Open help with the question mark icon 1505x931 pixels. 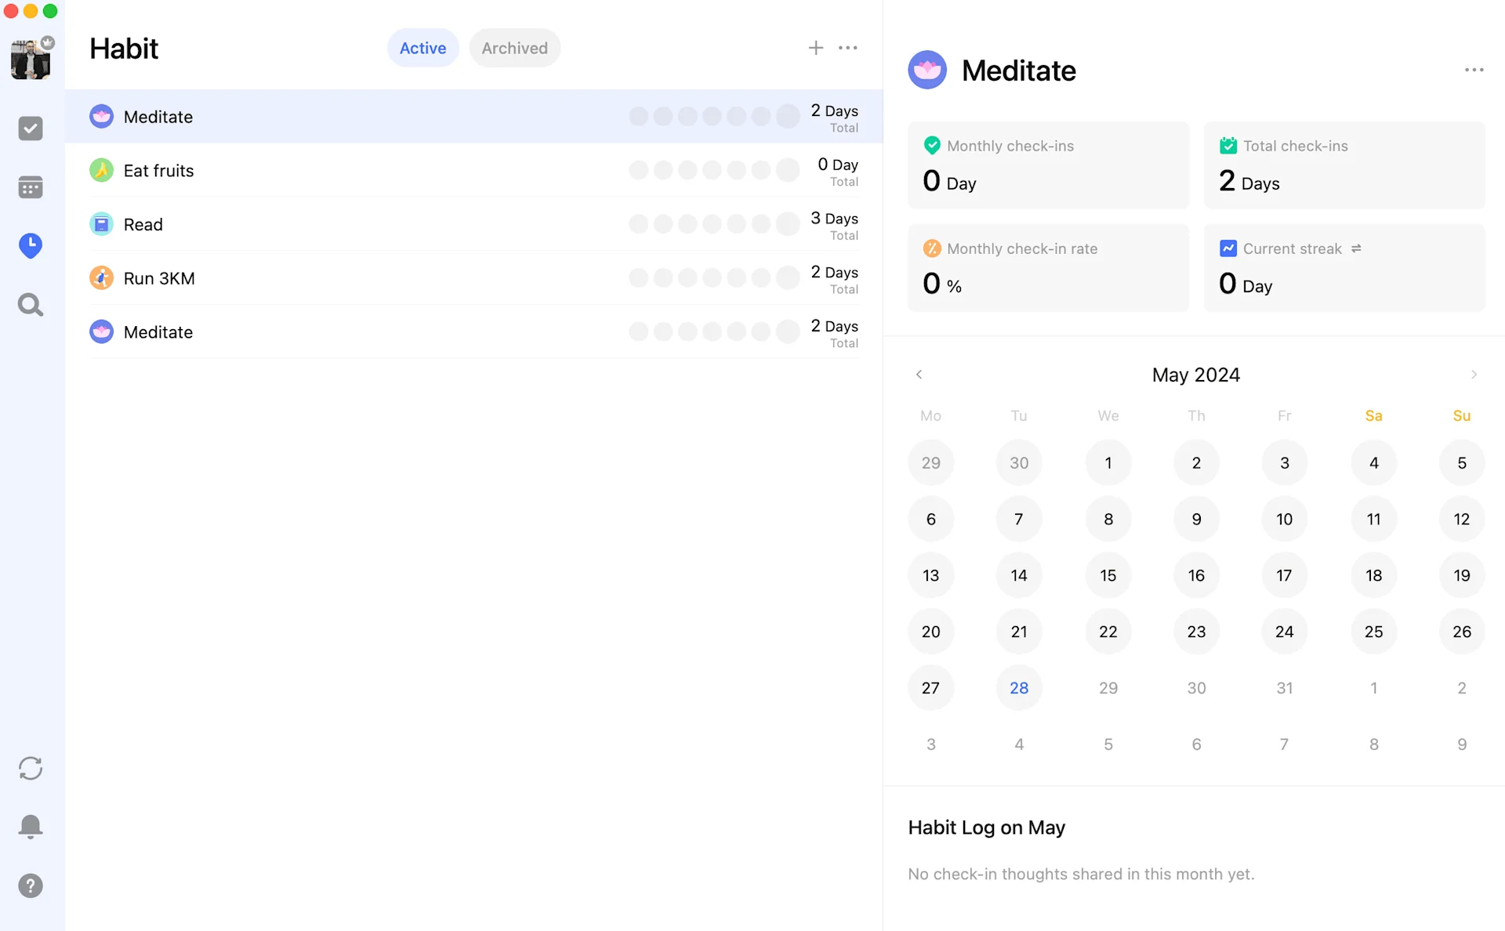(x=31, y=886)
